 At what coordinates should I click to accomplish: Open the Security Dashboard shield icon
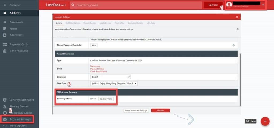(5, 100)
